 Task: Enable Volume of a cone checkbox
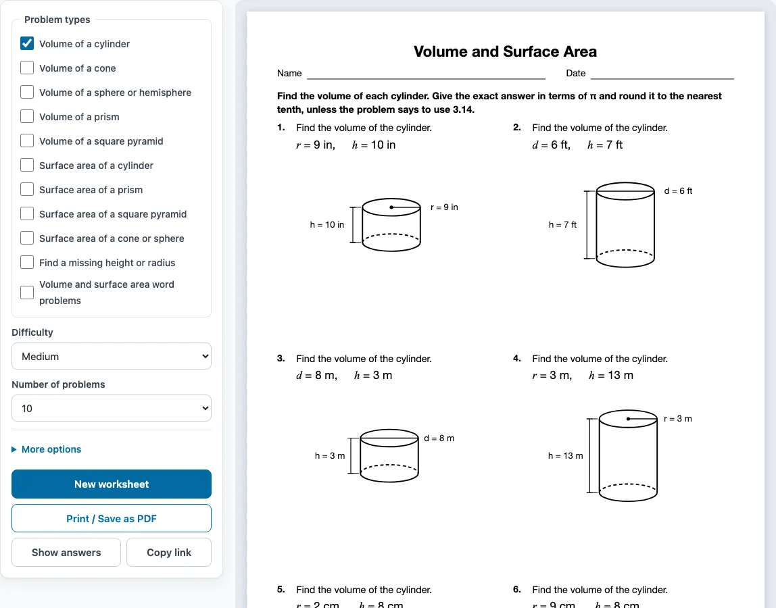(27, 68)
